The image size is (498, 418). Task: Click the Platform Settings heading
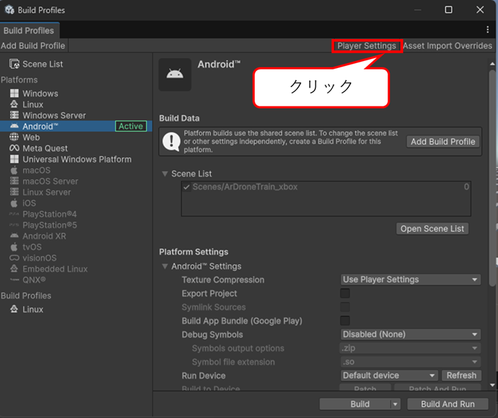click(x=194, y=252)
